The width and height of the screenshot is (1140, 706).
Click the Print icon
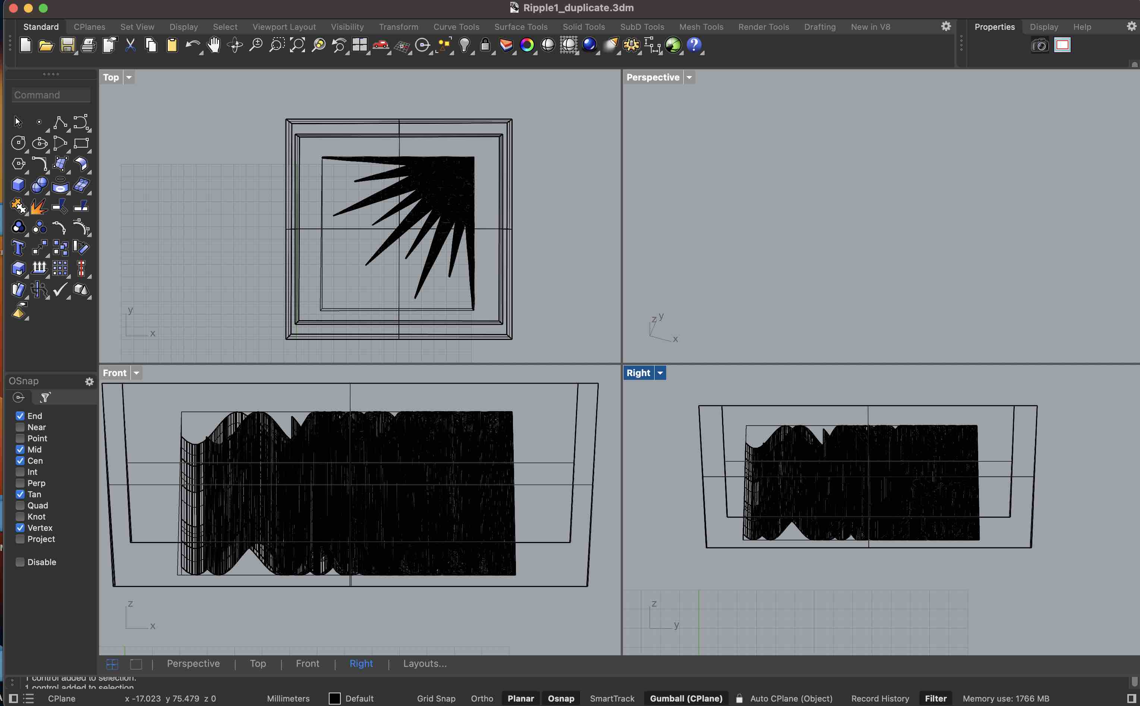pos(89,45)
